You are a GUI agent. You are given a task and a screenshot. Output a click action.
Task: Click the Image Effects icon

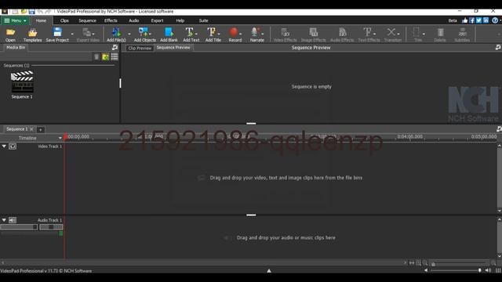point(313,34)
